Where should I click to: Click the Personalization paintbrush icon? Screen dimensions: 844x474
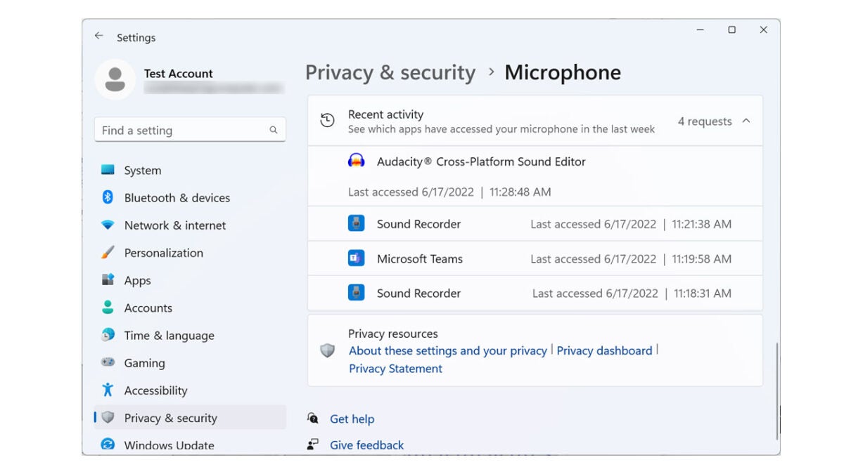pyautogui.click(x=108, y=252)
